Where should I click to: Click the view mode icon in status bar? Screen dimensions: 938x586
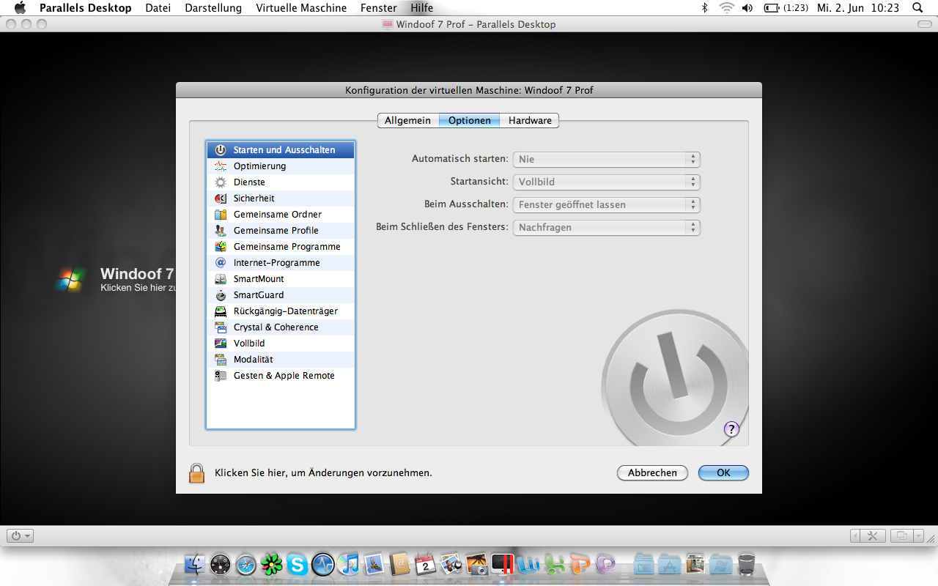click(x=901, y=535)
